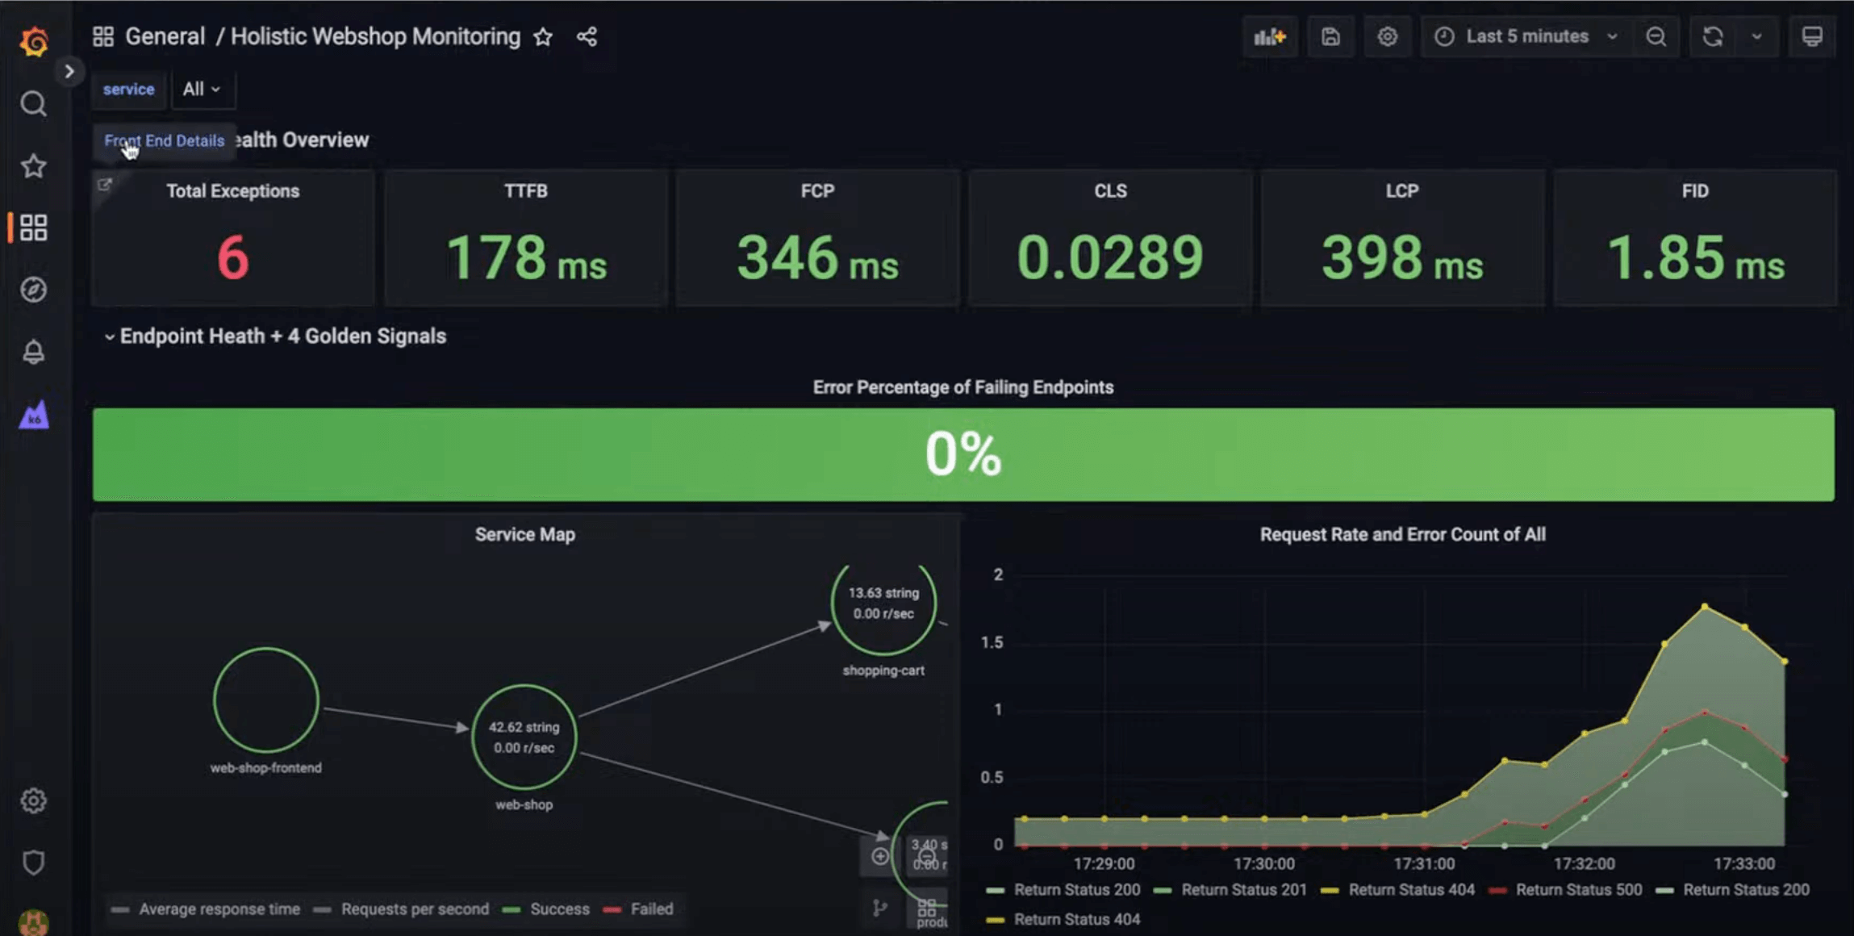Open Alerting with the bell icon

33,352
